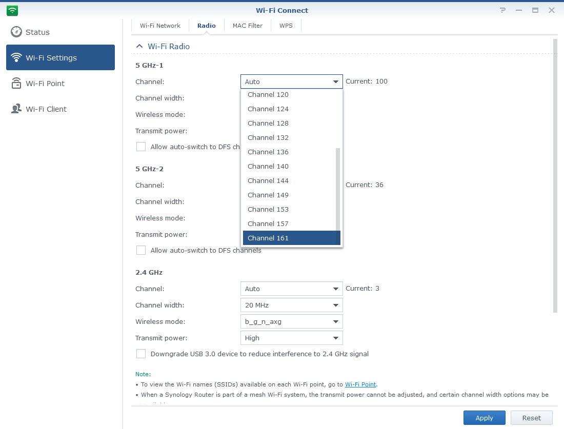Enable auto-switch to DFS channels for 5 GHz-2

[141, 250]
